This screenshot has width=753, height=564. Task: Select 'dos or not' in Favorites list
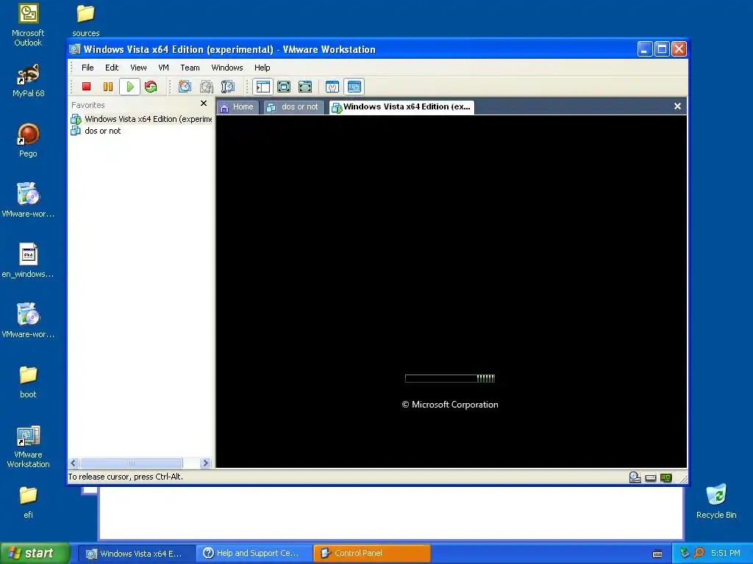(96, 131)
